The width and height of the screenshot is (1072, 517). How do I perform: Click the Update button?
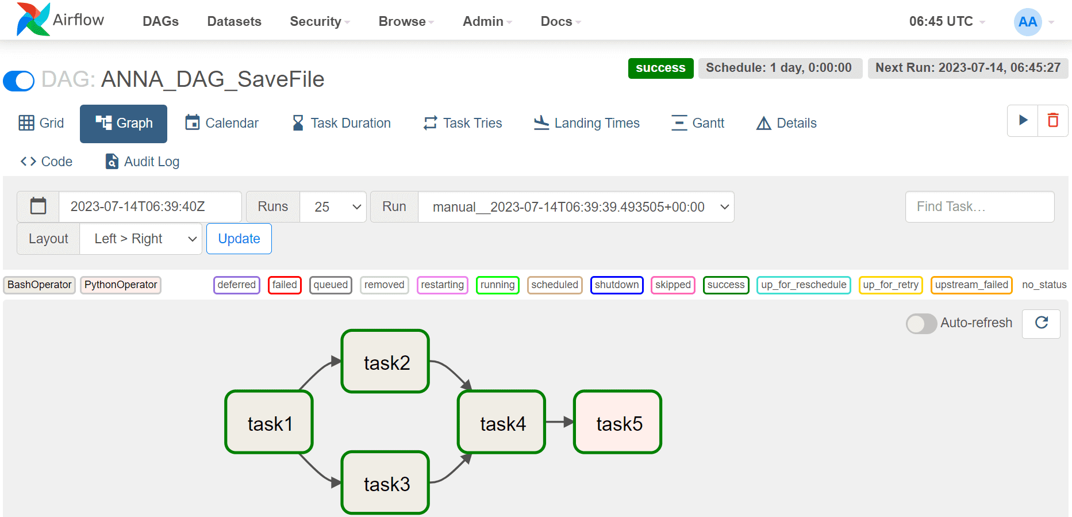tap(239, 239)
